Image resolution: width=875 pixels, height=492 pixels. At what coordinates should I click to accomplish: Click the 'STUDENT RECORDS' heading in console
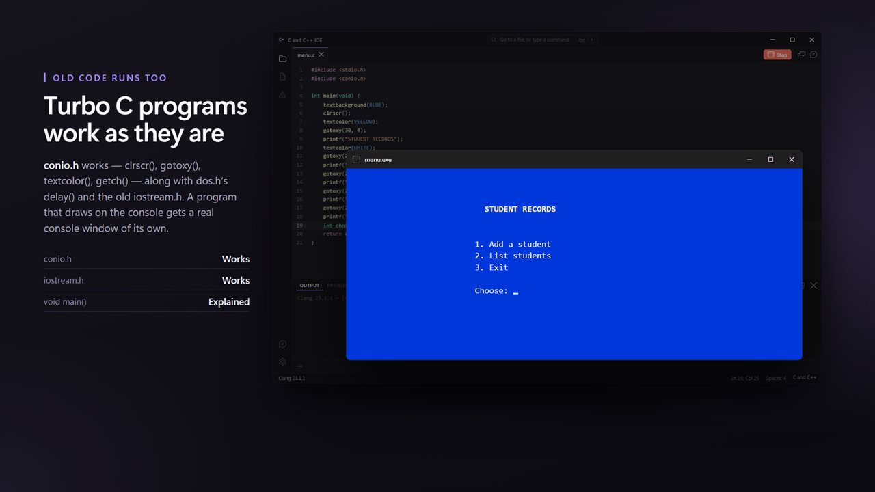pos(520,209)
